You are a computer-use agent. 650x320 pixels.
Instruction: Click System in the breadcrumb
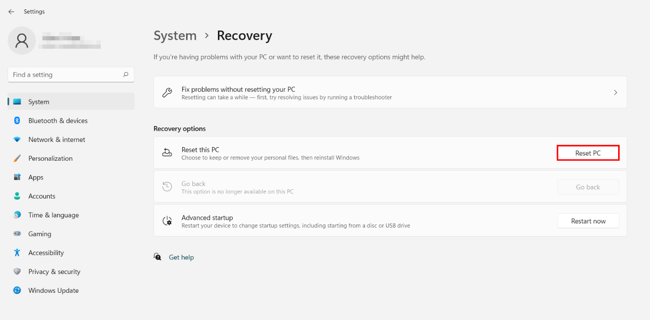tap(175, 36)
